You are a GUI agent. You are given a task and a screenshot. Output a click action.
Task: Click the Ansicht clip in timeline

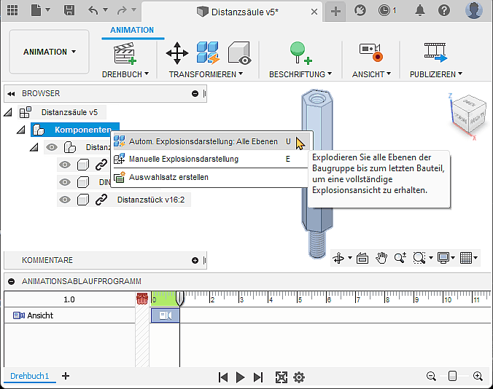click(x=164, y=315)
